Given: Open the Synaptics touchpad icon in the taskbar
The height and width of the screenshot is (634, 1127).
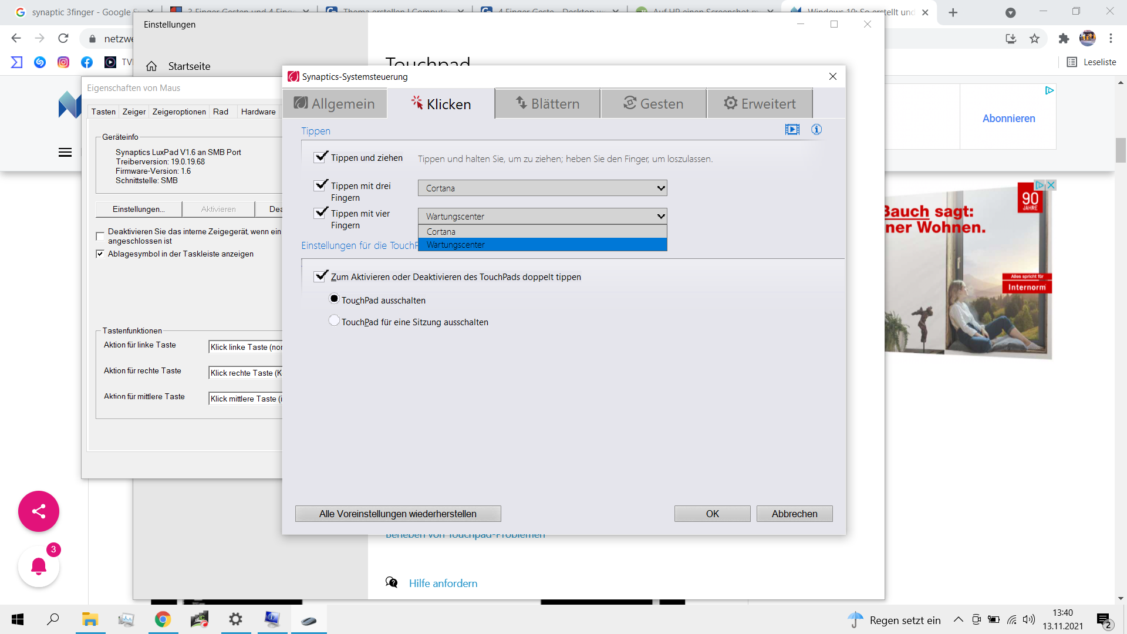Looking at the screenshot, I should click(309, 620).
